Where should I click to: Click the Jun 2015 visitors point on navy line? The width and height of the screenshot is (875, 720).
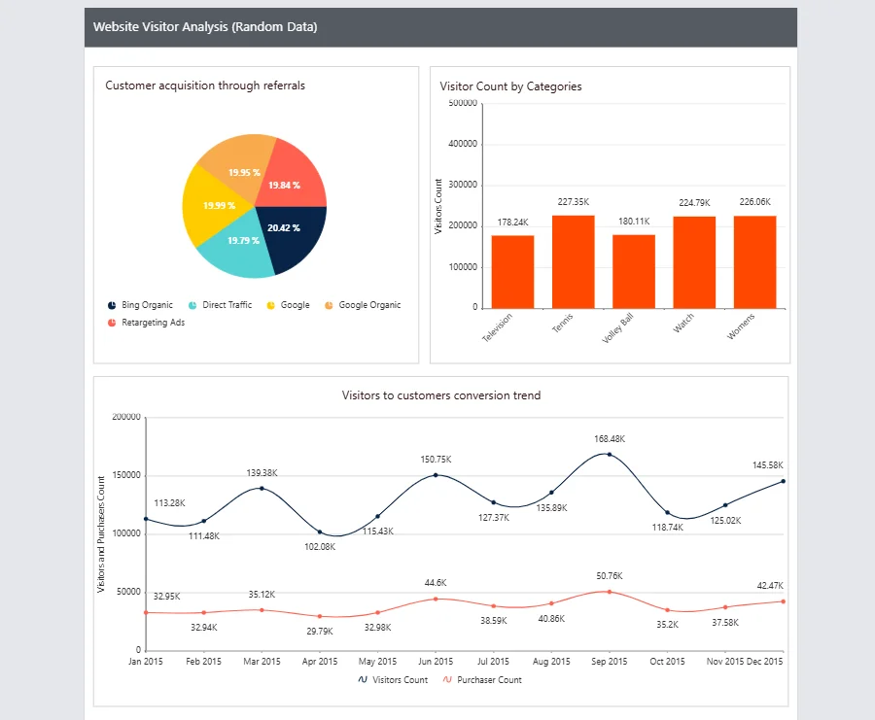[436, 475]
